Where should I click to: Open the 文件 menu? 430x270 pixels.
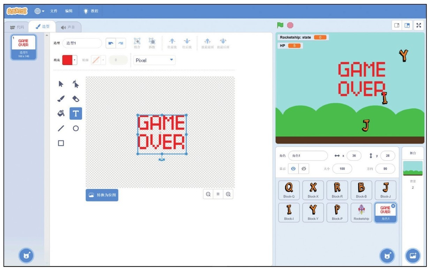point(54,11)
